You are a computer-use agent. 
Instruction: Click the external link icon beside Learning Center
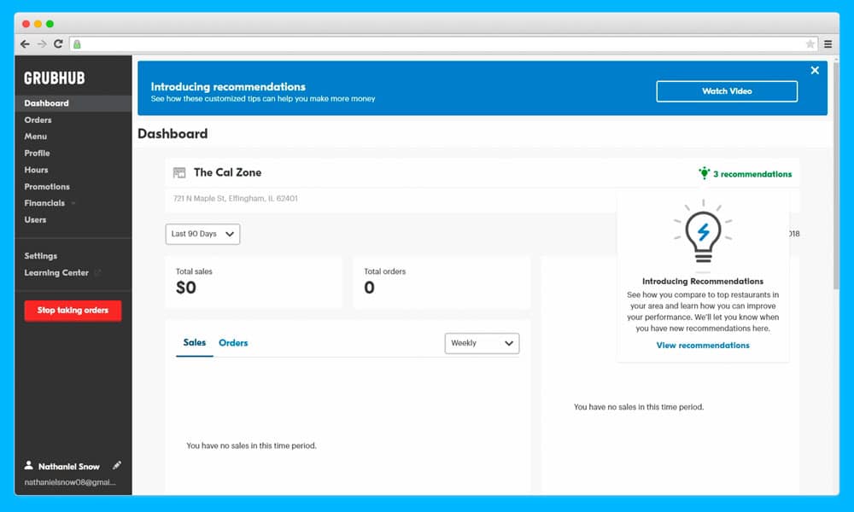click(97, 272)
